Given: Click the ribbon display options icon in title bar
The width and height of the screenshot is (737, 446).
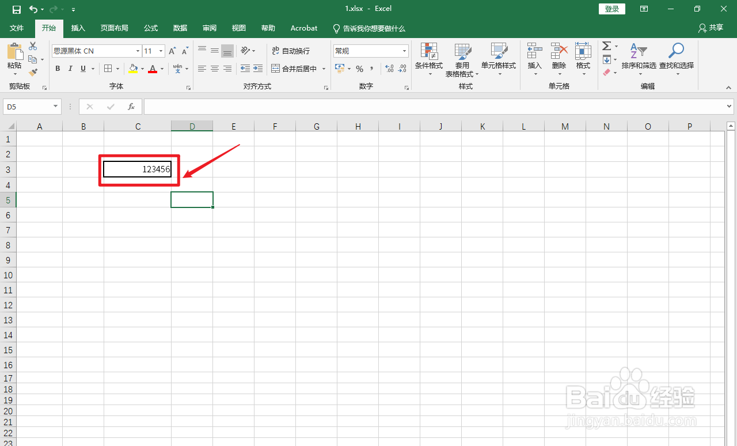Looking at the screenshot, I should click(x=644, y=9).
